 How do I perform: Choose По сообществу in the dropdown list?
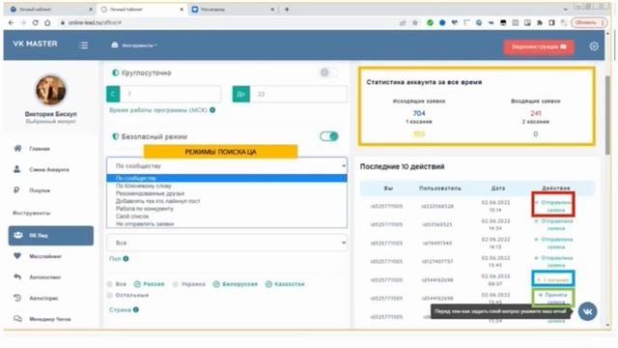point(227,178)
